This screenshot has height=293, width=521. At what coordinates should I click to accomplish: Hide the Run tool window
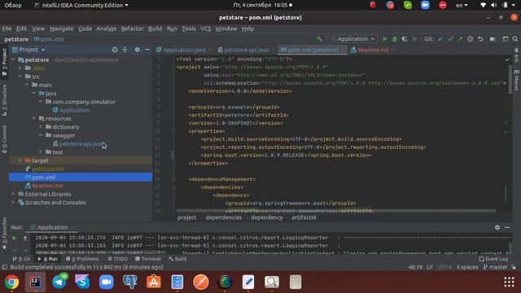507,227
